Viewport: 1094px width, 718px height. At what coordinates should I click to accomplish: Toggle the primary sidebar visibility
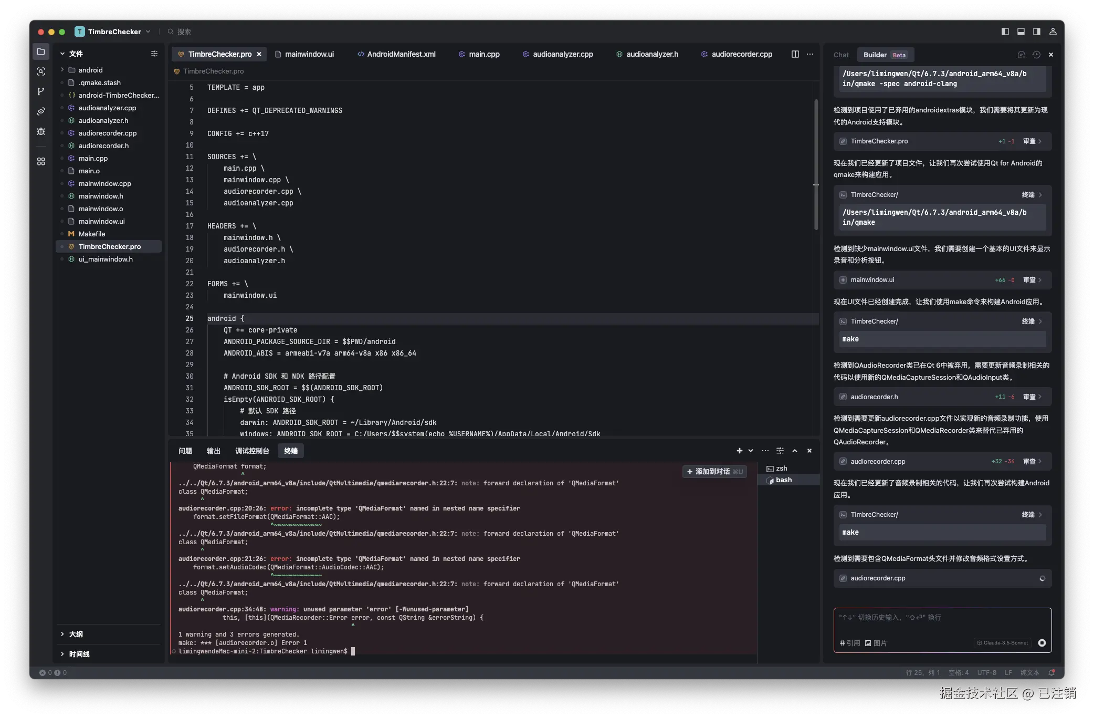1005,32
